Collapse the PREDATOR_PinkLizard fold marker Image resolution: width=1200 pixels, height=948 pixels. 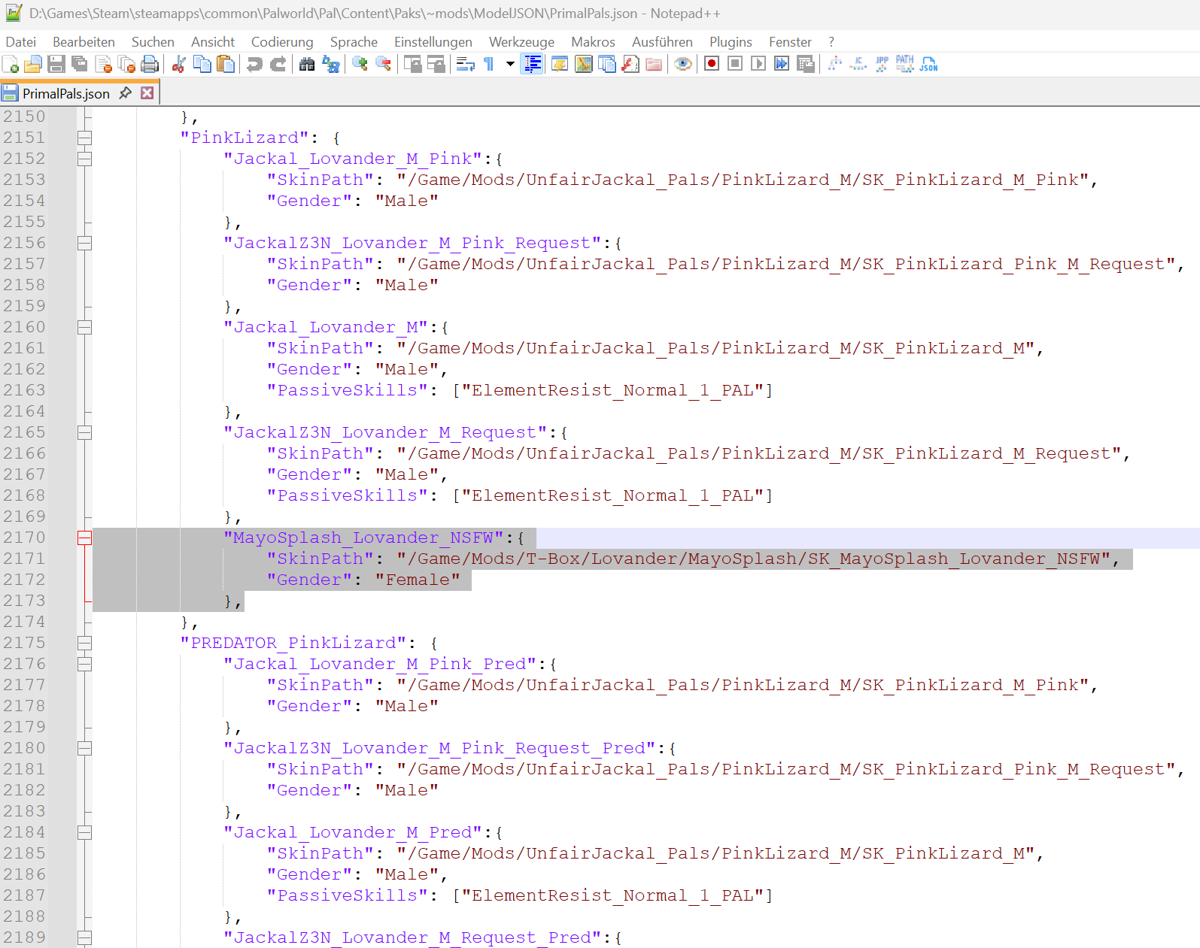coord(84,643)
